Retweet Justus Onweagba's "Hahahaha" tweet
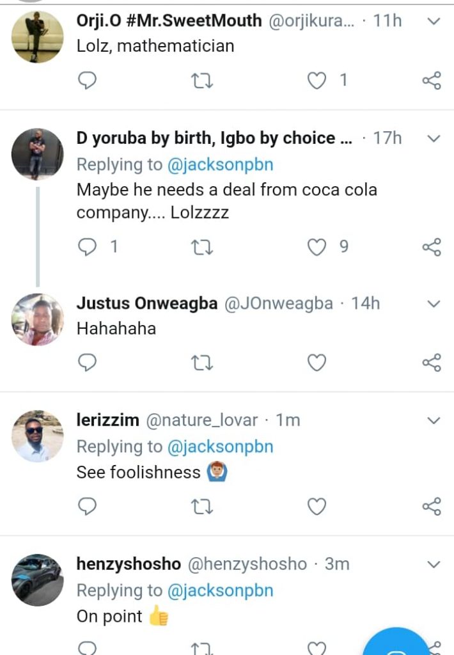The height and width of the screenshot is (655, 454). [x=202, y=363]
